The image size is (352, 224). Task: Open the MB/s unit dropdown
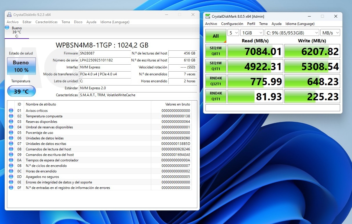tap(330, 33)
